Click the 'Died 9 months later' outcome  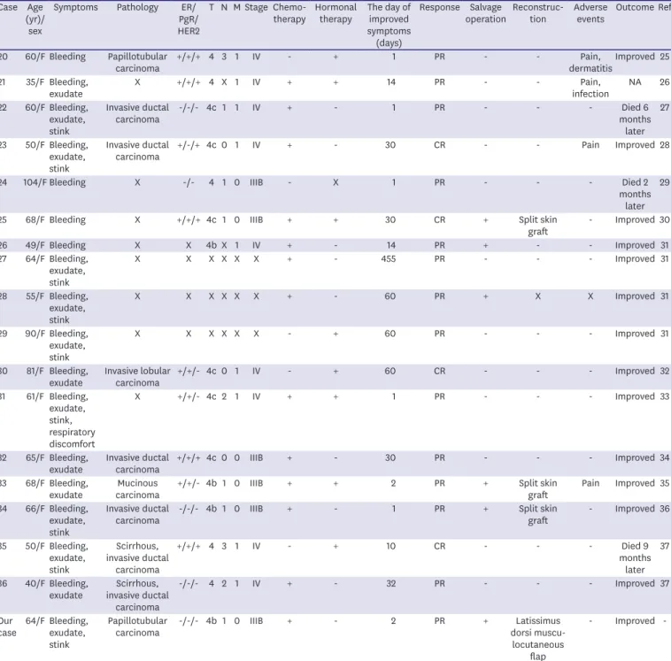point(635,557)
